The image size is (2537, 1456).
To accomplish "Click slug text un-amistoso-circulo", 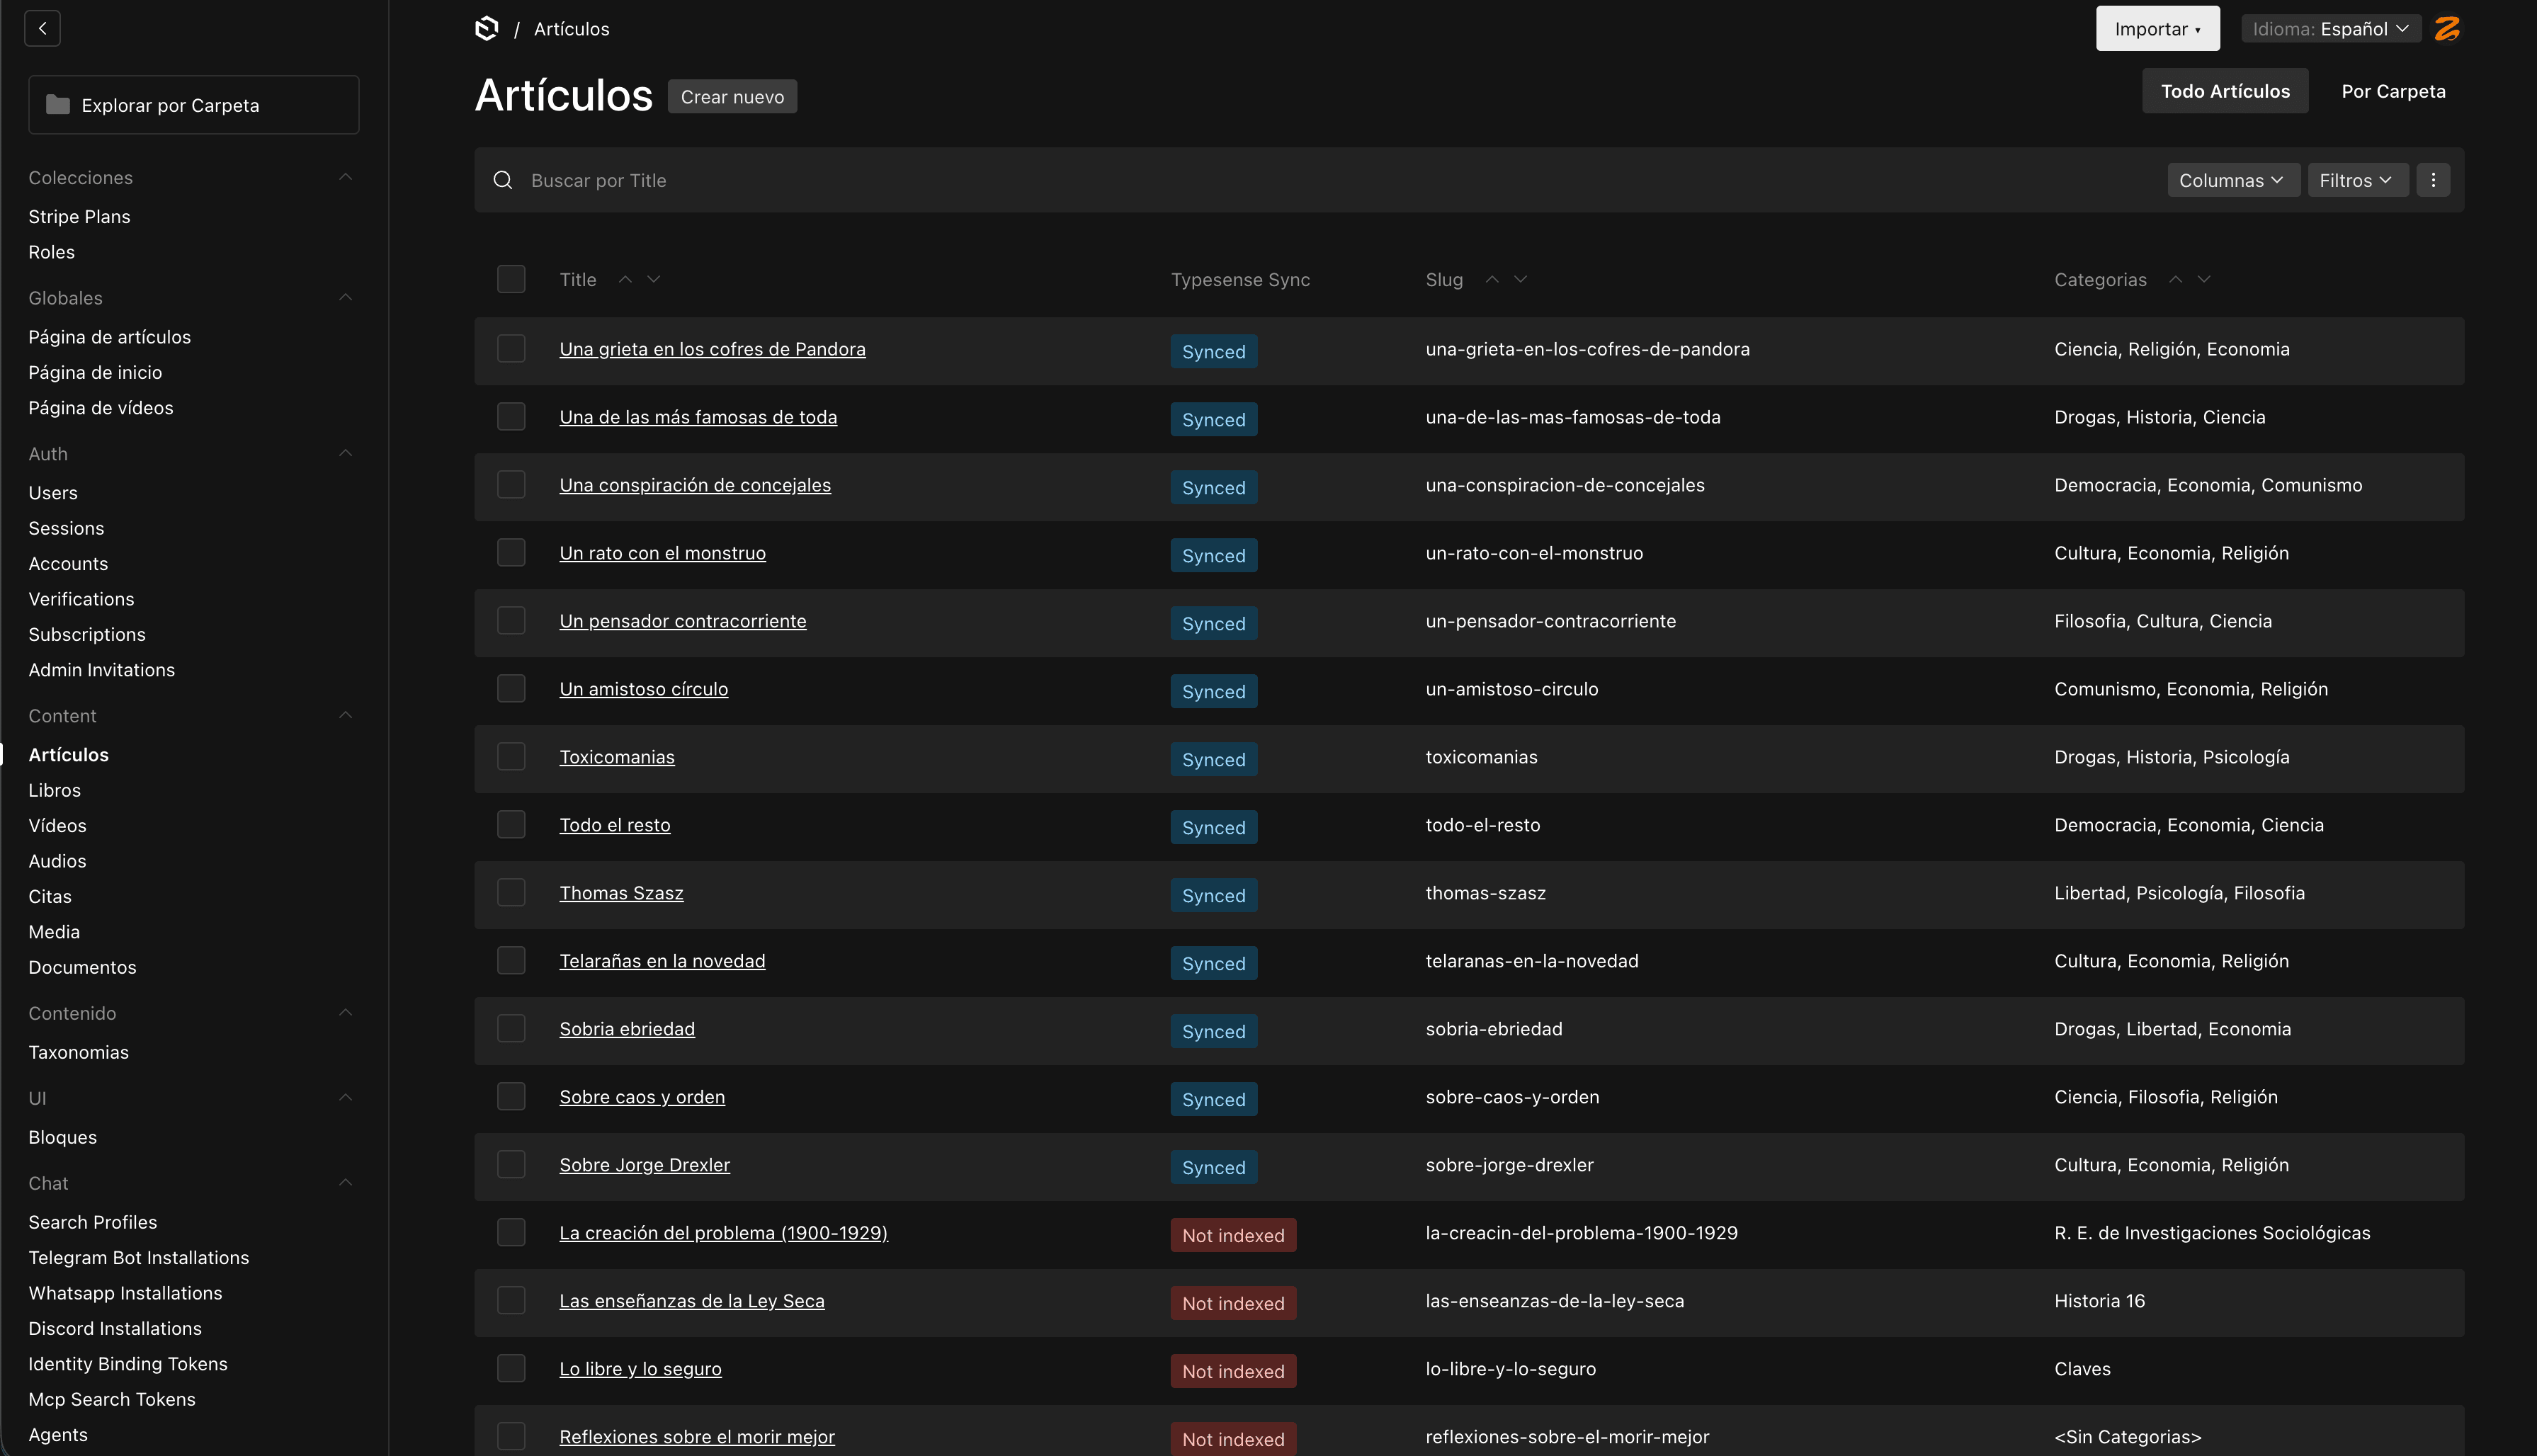I will pos(1512,689).
